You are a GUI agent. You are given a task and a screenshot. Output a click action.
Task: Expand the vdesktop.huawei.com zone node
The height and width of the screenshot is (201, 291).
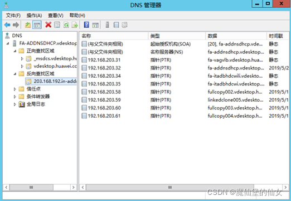tap(22, 66)
